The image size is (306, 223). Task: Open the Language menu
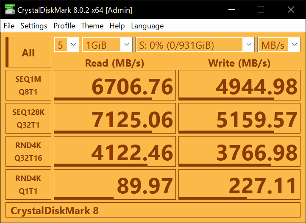[147, 26]
